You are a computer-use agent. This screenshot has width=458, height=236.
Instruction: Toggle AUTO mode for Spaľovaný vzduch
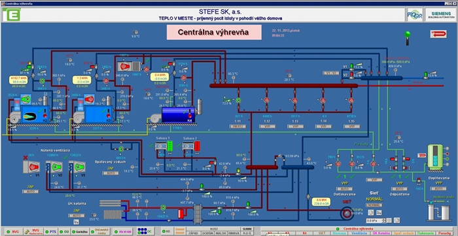coord(111,173)
